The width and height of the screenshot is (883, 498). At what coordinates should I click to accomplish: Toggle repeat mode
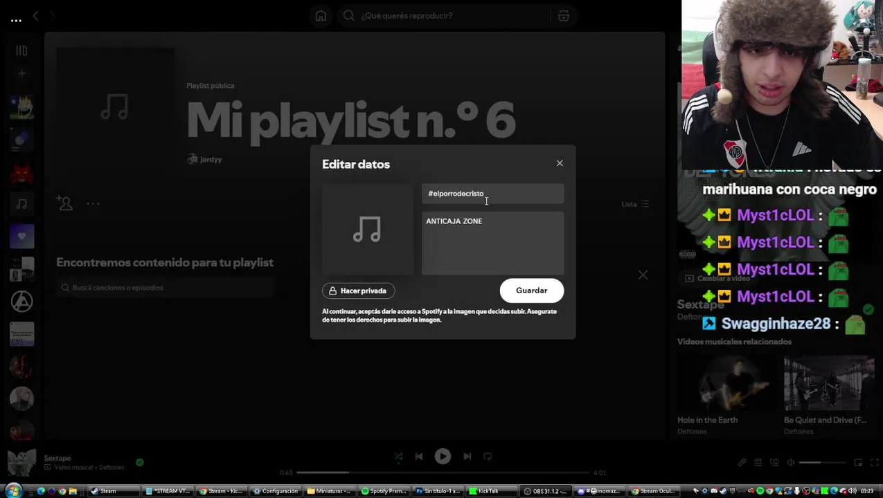488,456
